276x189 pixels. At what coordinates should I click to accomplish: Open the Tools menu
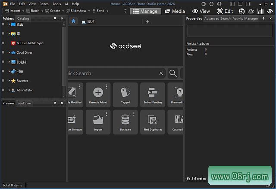(56, 4)
